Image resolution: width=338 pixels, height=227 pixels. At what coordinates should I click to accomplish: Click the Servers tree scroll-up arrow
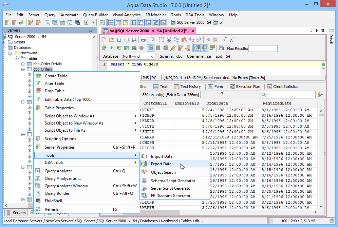tap(94, 37)
